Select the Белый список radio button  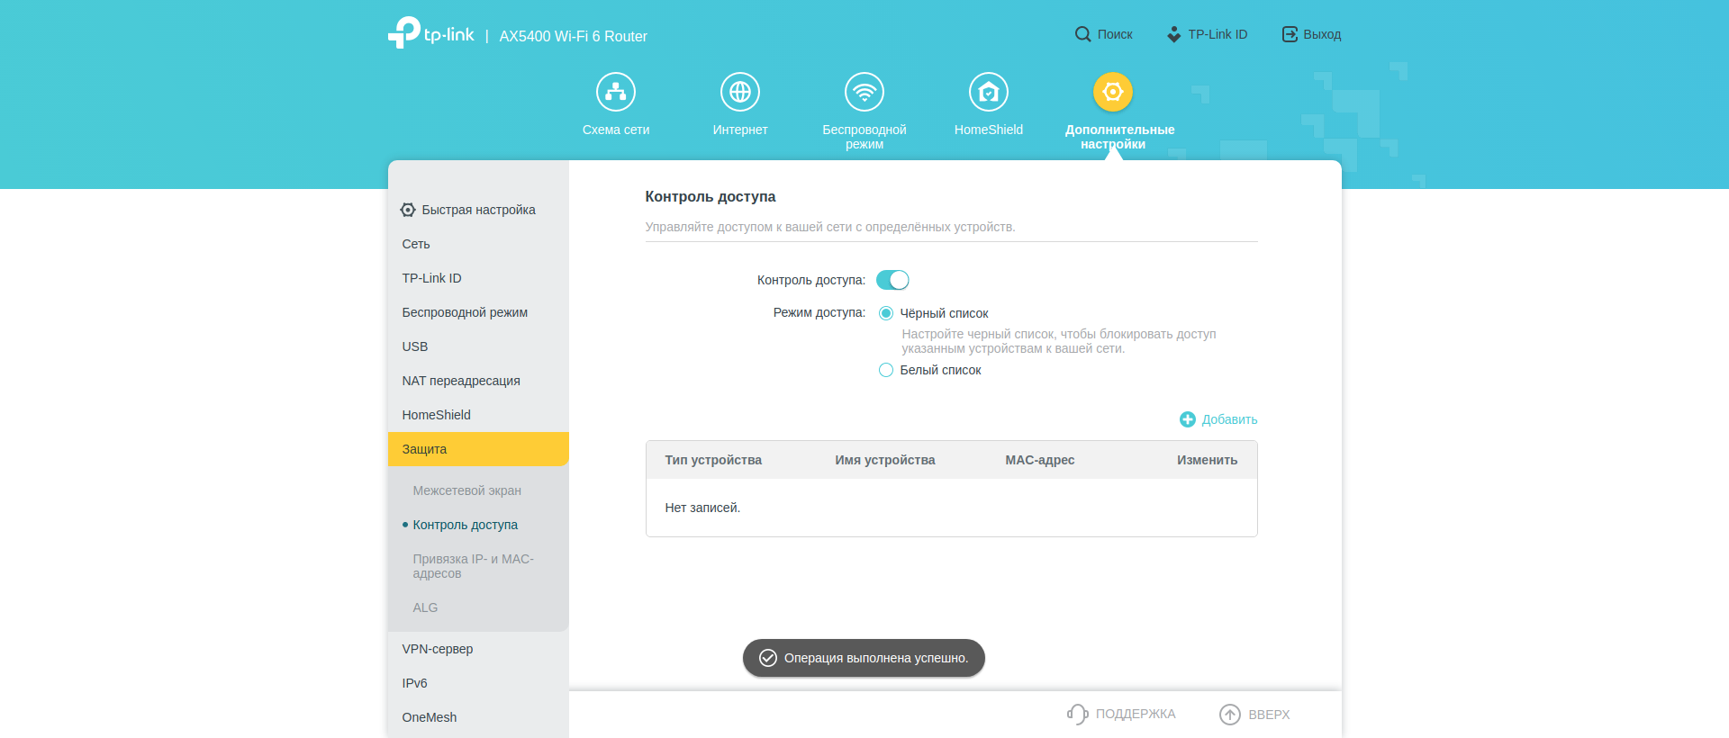[x=886, y=370]
